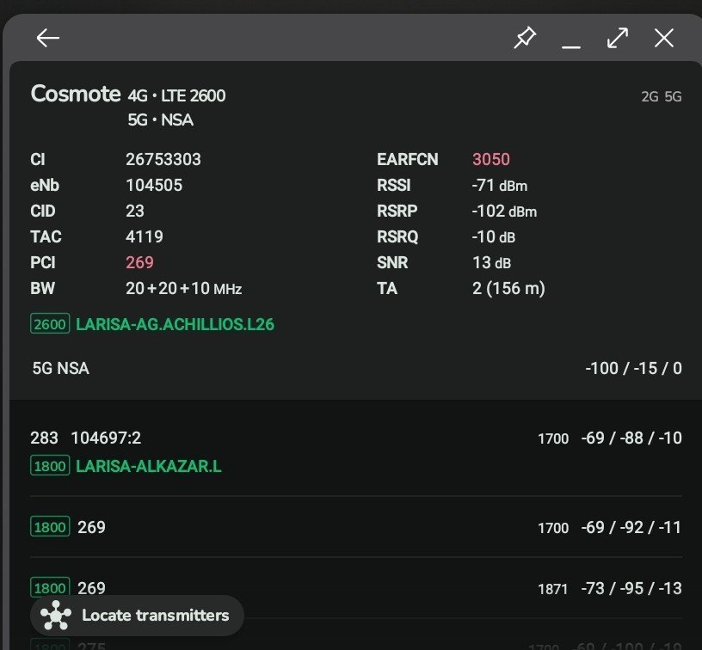Pin the window with the pushpin icon
702x650 pixels.
525,38
